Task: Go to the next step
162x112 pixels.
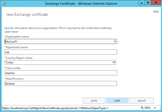Action: tap(117, 100)
